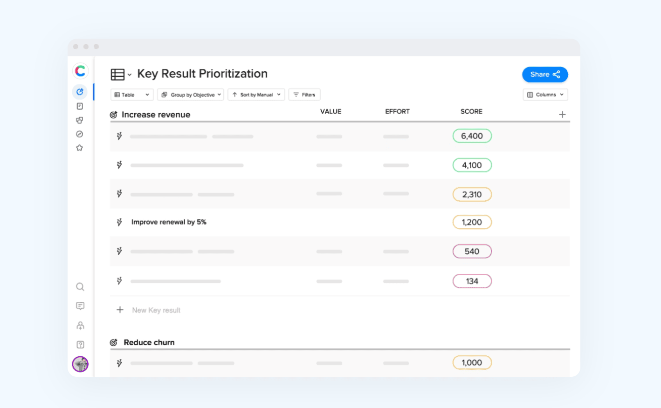The image size is (661, 408).
Task: Open the star favorites icon in sidebar
Action: 80,148
